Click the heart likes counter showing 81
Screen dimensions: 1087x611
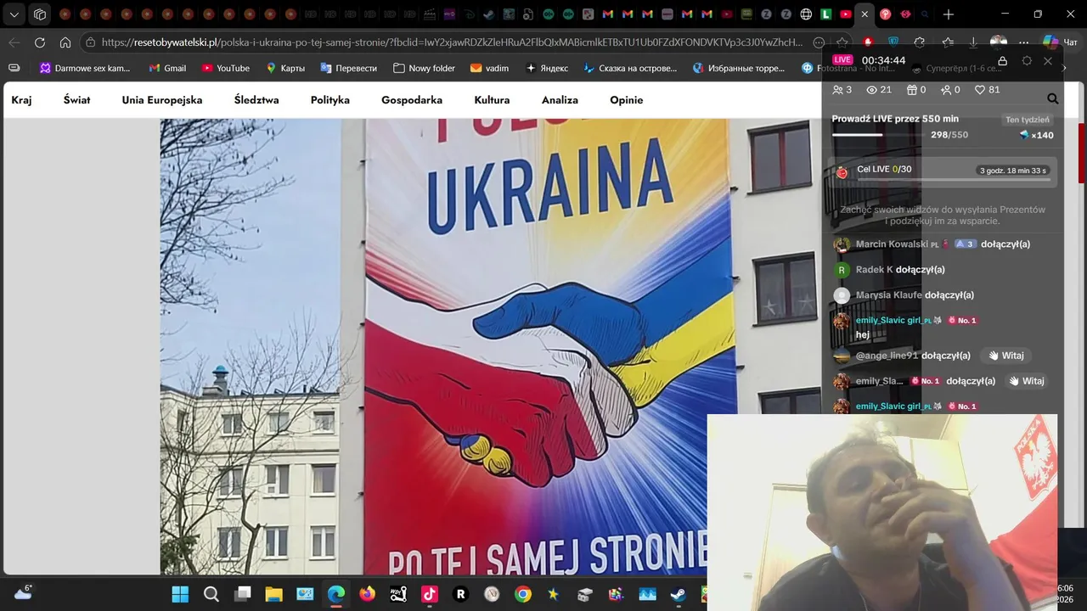click(x=987, y=90)
